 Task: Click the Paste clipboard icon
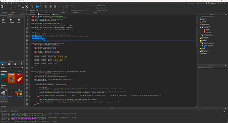[x=2, y=7]
